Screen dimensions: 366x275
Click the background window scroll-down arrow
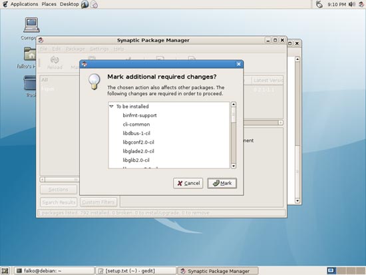point(297,200)
